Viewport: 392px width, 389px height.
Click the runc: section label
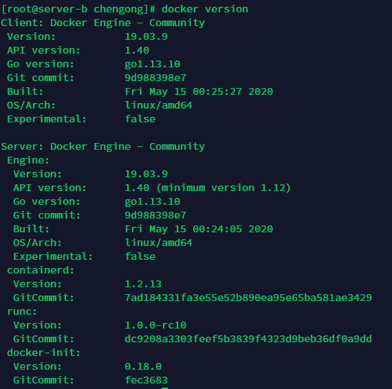click(22, 311)
